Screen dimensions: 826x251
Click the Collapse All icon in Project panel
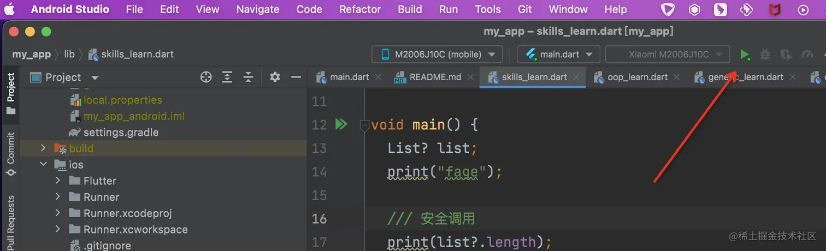tap(249, 77)
